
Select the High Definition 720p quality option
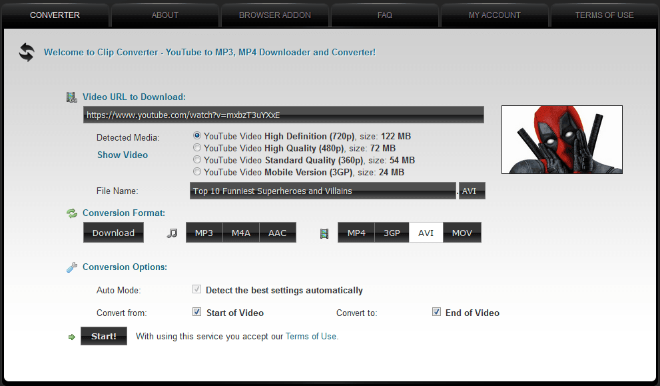(x=197, y=135)
